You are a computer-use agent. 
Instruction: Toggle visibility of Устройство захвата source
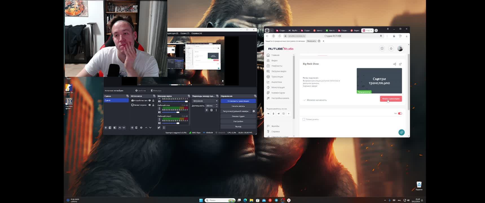point(150,100)
